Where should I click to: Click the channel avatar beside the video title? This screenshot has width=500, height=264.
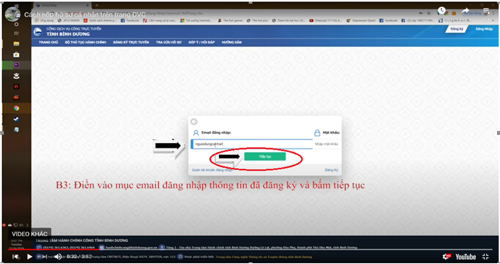coord(12,15)
